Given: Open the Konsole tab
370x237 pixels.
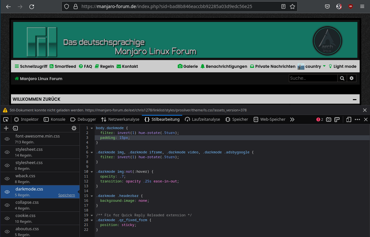Looking at the screenshot, I should tap(55, 119).
